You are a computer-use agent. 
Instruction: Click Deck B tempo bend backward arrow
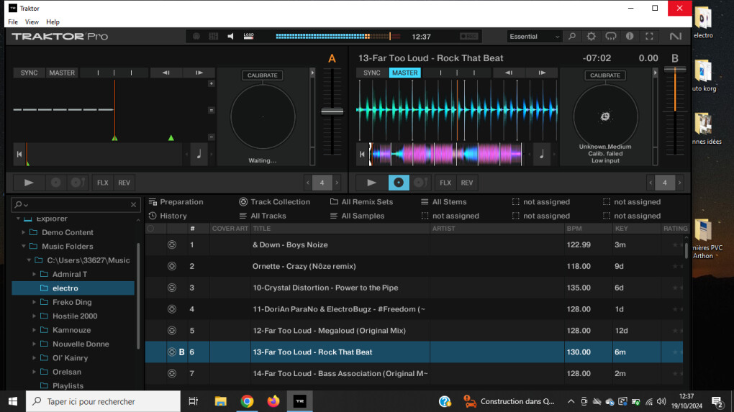point(509,73)
